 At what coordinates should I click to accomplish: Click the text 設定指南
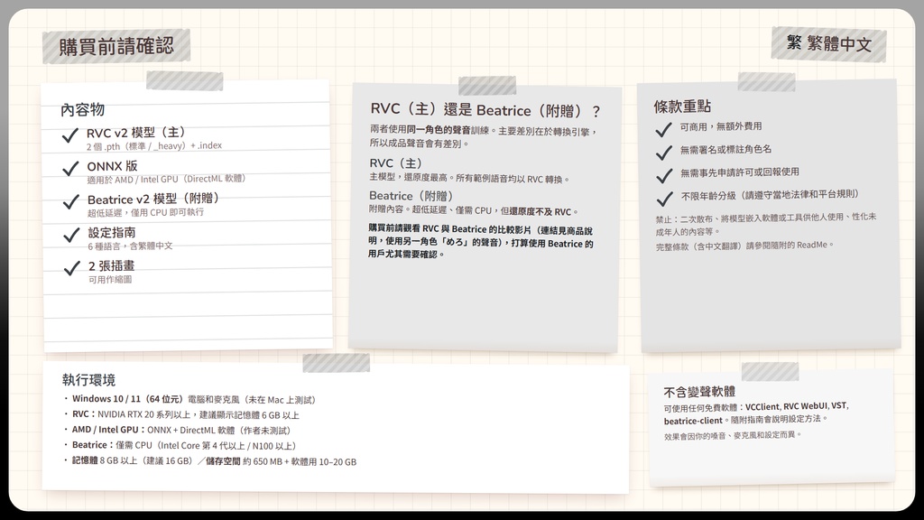tap(112, 233)
